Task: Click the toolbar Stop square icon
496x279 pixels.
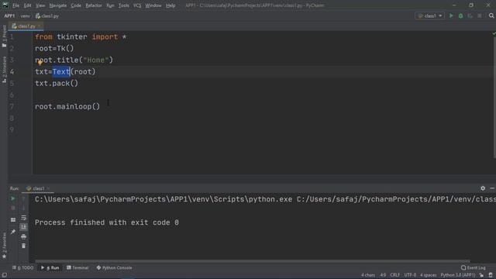Action: 480,15
